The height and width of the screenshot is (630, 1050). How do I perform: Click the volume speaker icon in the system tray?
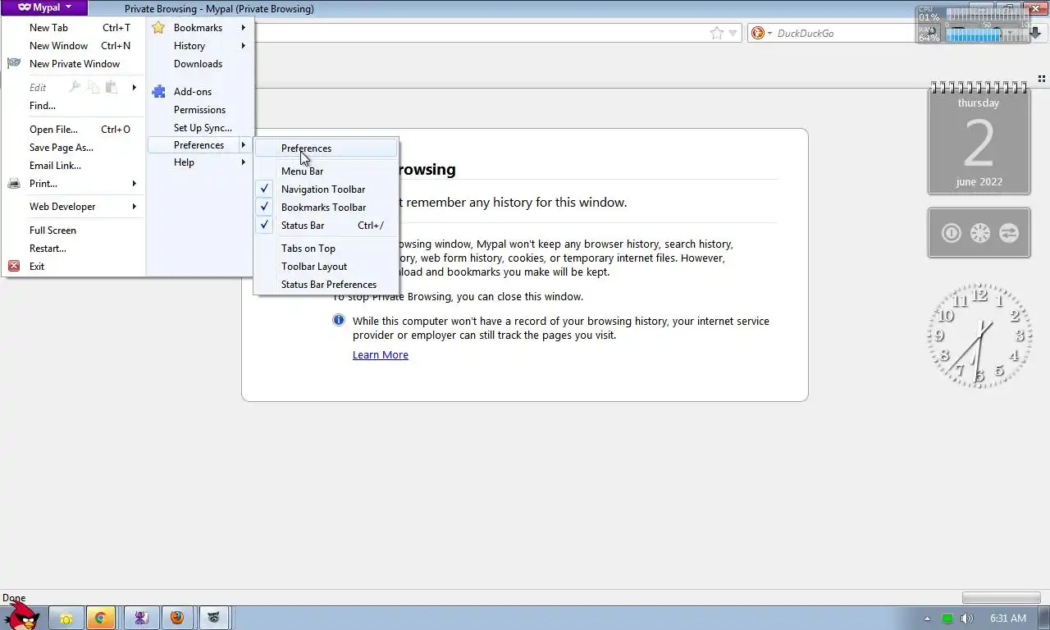(x=967, y=619)
